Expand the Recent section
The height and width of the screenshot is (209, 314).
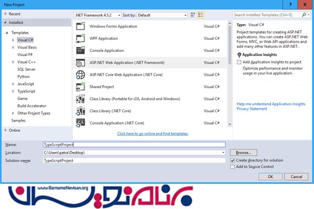pyautogui.click(x=6, y=14)
